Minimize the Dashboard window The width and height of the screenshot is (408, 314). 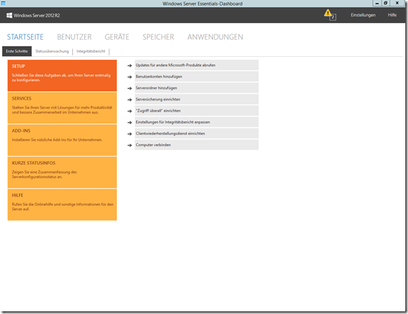376,3
